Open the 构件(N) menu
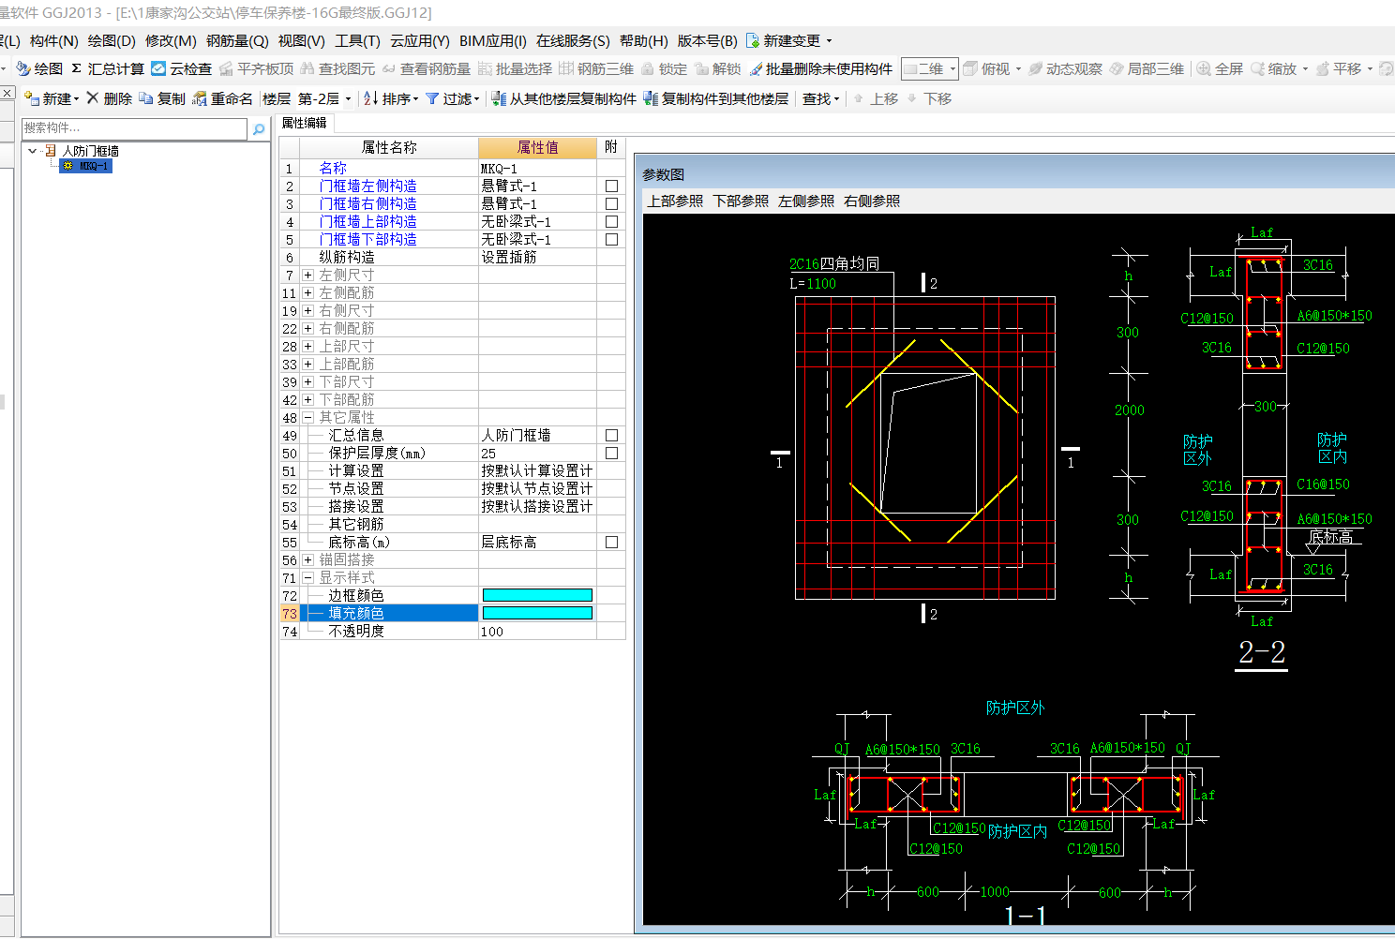 tap(54, 40)
